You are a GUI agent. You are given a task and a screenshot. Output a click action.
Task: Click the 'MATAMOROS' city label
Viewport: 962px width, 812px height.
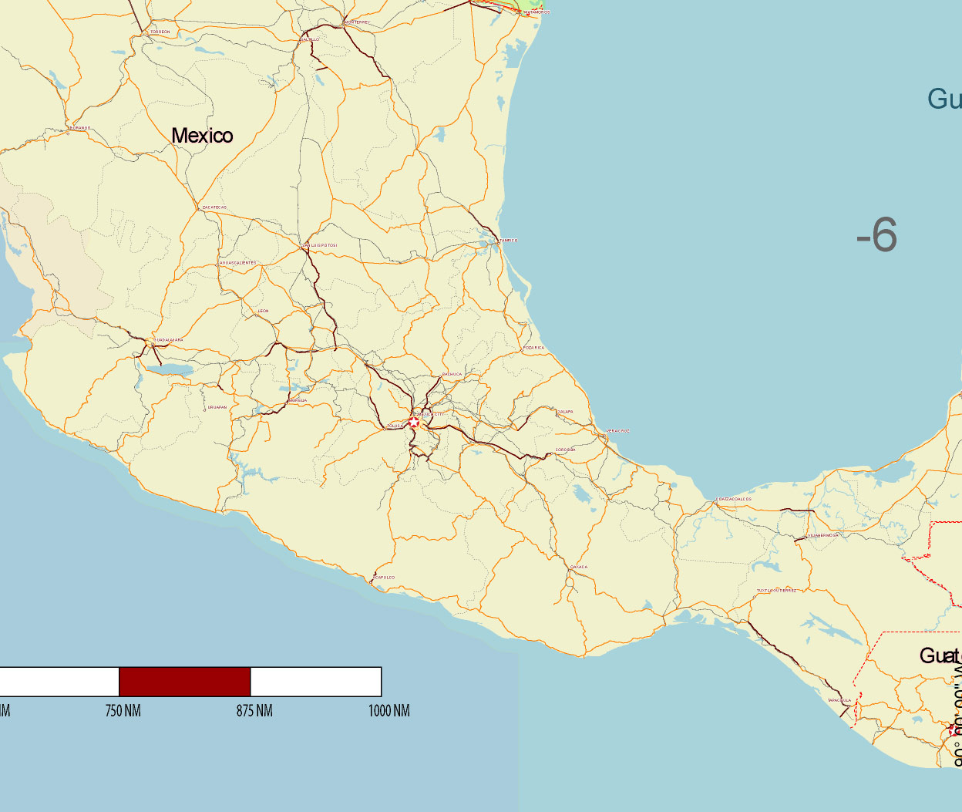(x=537, y=12)
